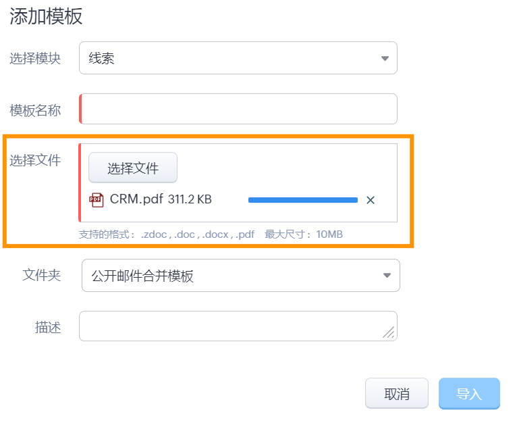This screenshot has height=423, width=517.
Task: Click the 描述 box resize handle
Action: [x=389, y=332]
